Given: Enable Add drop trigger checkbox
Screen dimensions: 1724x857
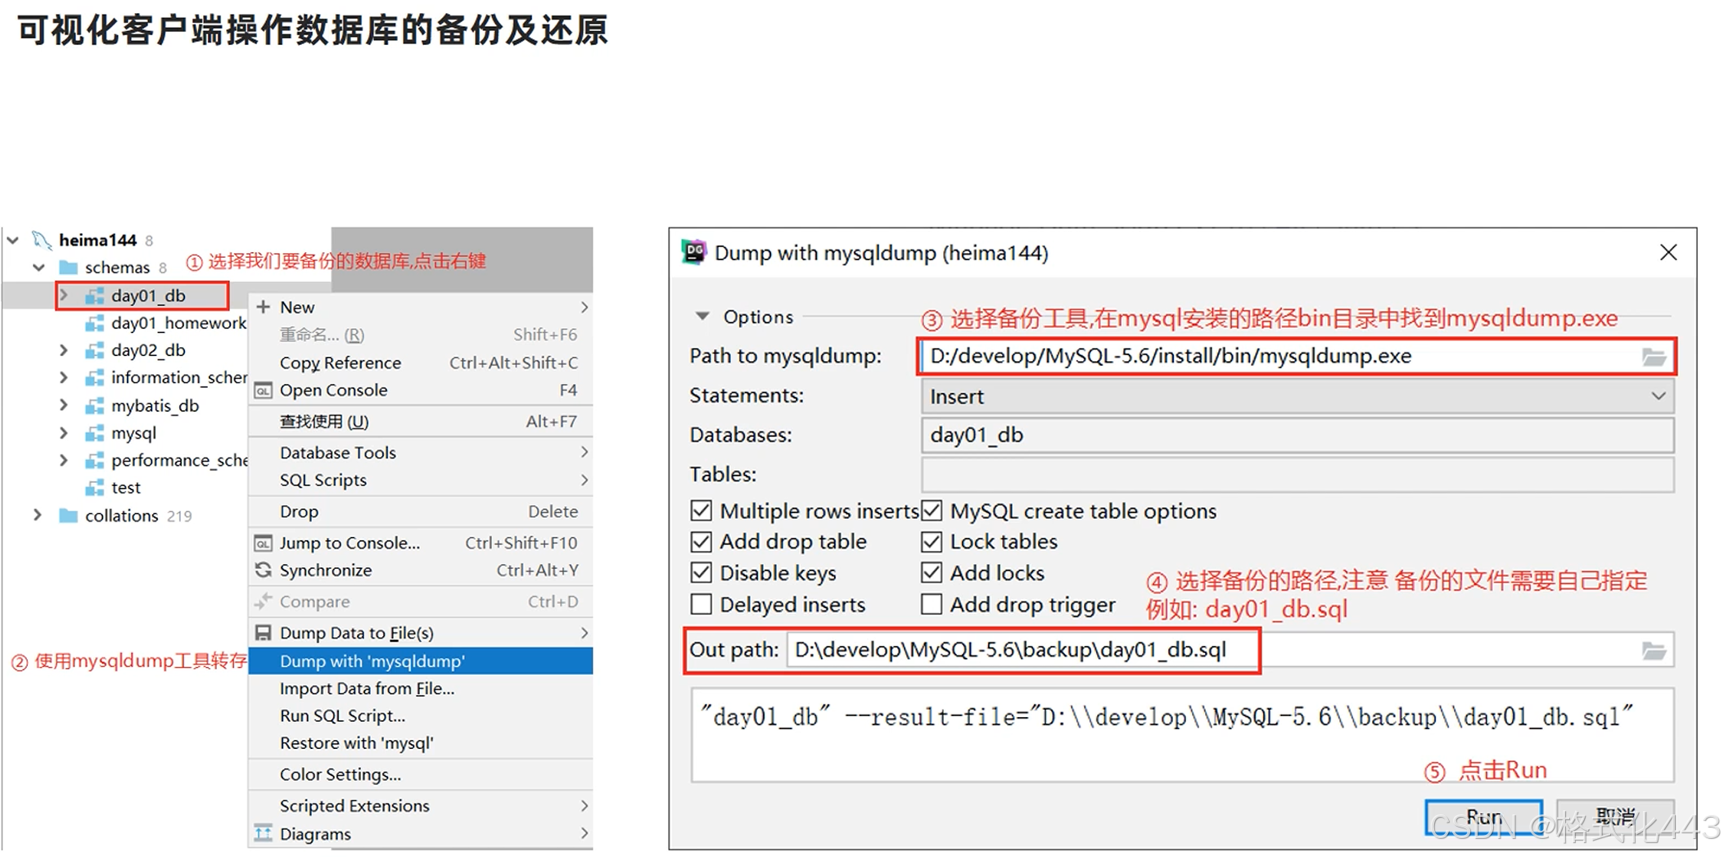Looking at the screenshot, I should (x=931, y=604).
